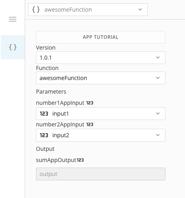Expand the top awesomeFunction selector chevron
Image resolution: width=185 pixels, height=198 pixels.
click(140, 10)
